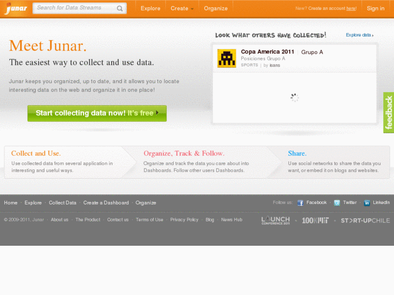Open Organize in the top navigation
Screen dimensions: 394x295
click(x=216, y=8)
